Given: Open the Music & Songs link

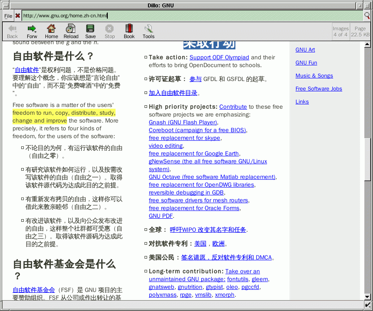Looking at the screenshot, I should click(x=314, y=76).
